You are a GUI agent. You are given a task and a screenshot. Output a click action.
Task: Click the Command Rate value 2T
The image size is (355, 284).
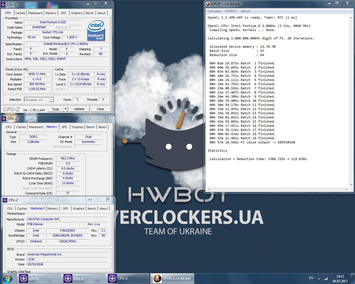(x=68, y=193)
